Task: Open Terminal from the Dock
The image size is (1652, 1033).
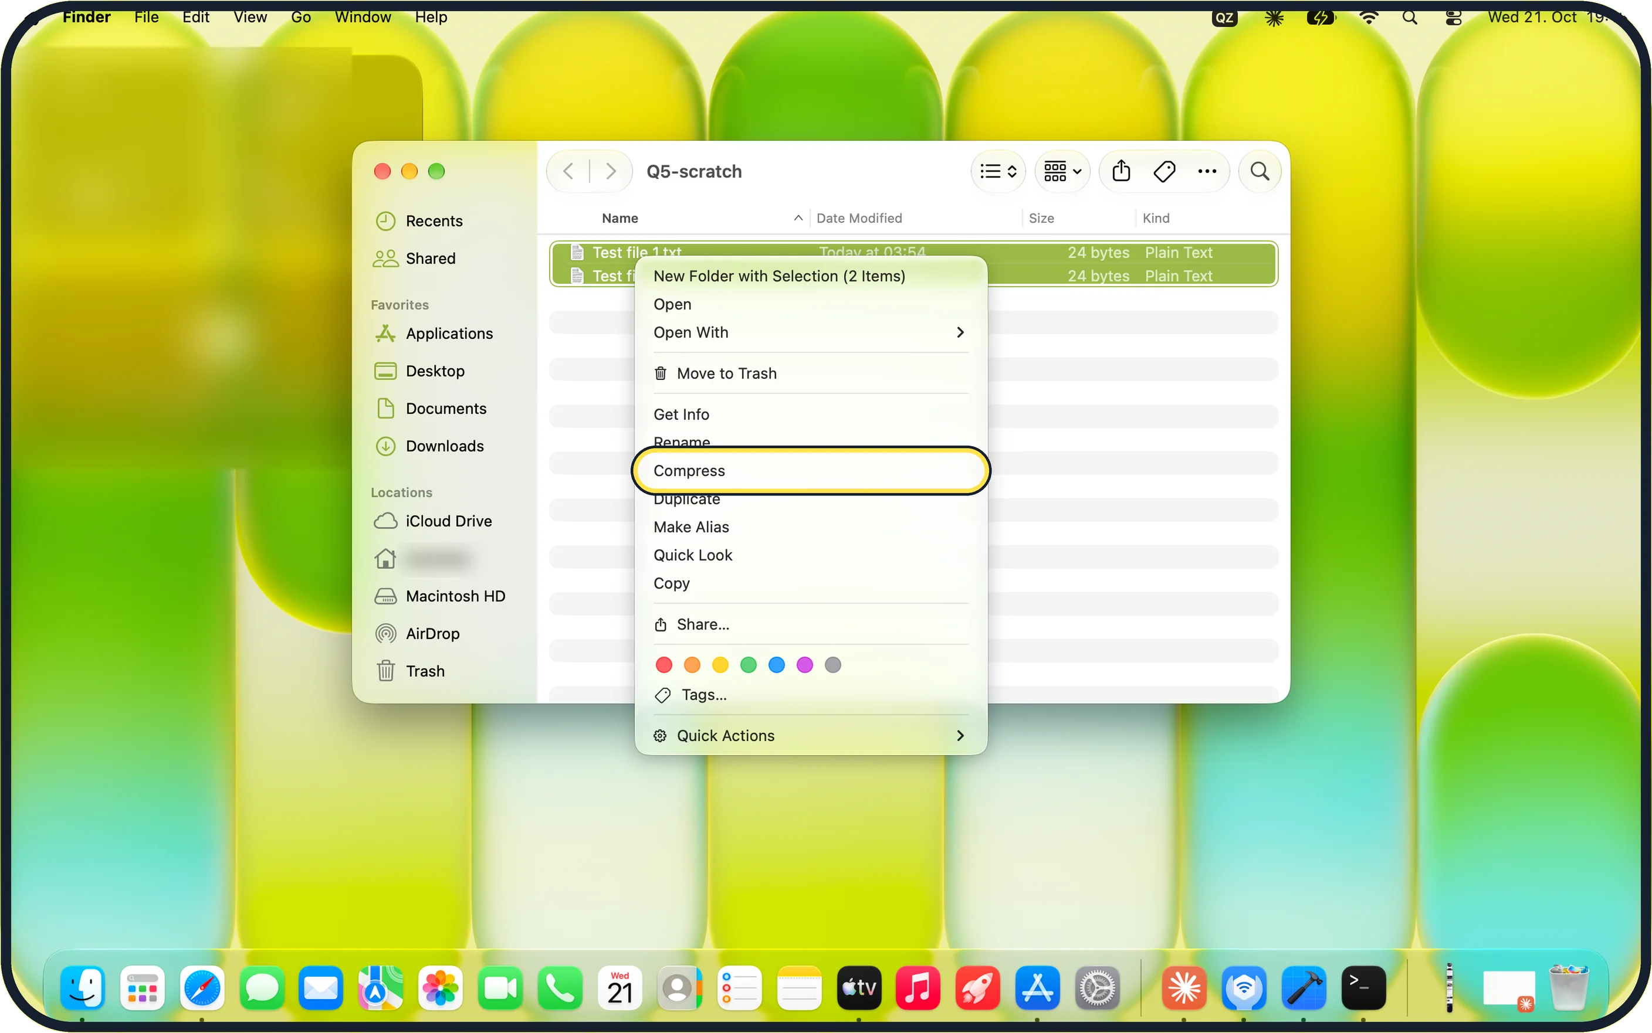Action: point(1363,987)
